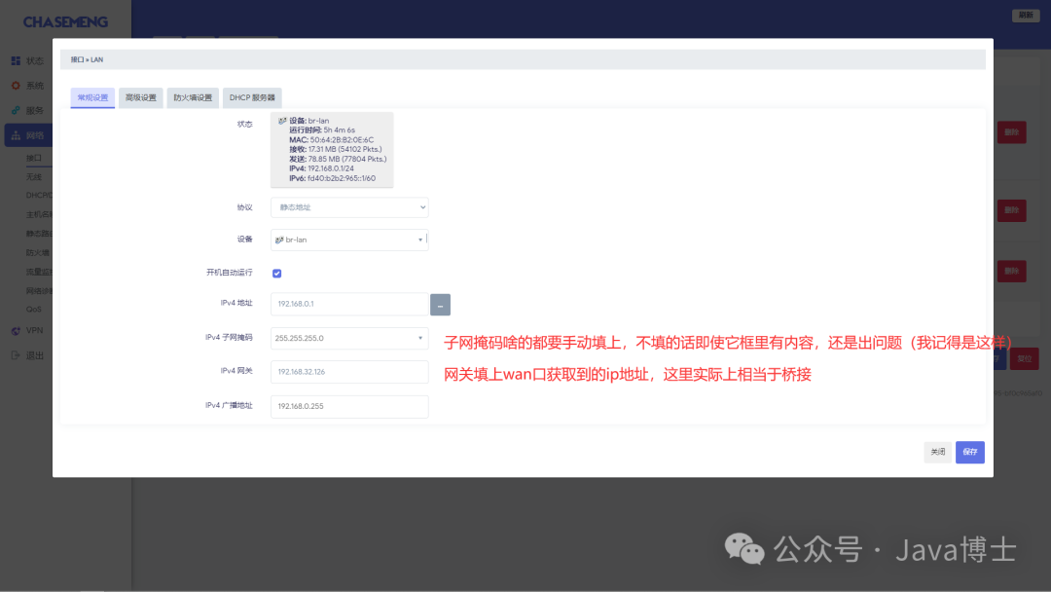Select 无线 in the network sidebar menu

tap(34, 175)
